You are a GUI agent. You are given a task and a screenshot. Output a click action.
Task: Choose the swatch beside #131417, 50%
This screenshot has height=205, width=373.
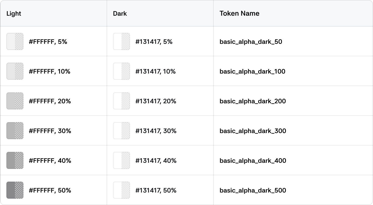(121, 190)
